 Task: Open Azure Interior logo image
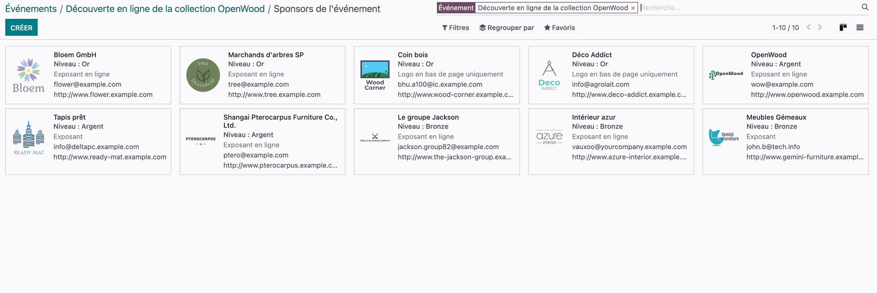549,138
